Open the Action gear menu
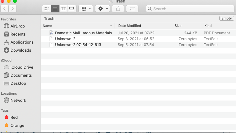This screenshot has height=133, width=236. [x=103, y=9]
